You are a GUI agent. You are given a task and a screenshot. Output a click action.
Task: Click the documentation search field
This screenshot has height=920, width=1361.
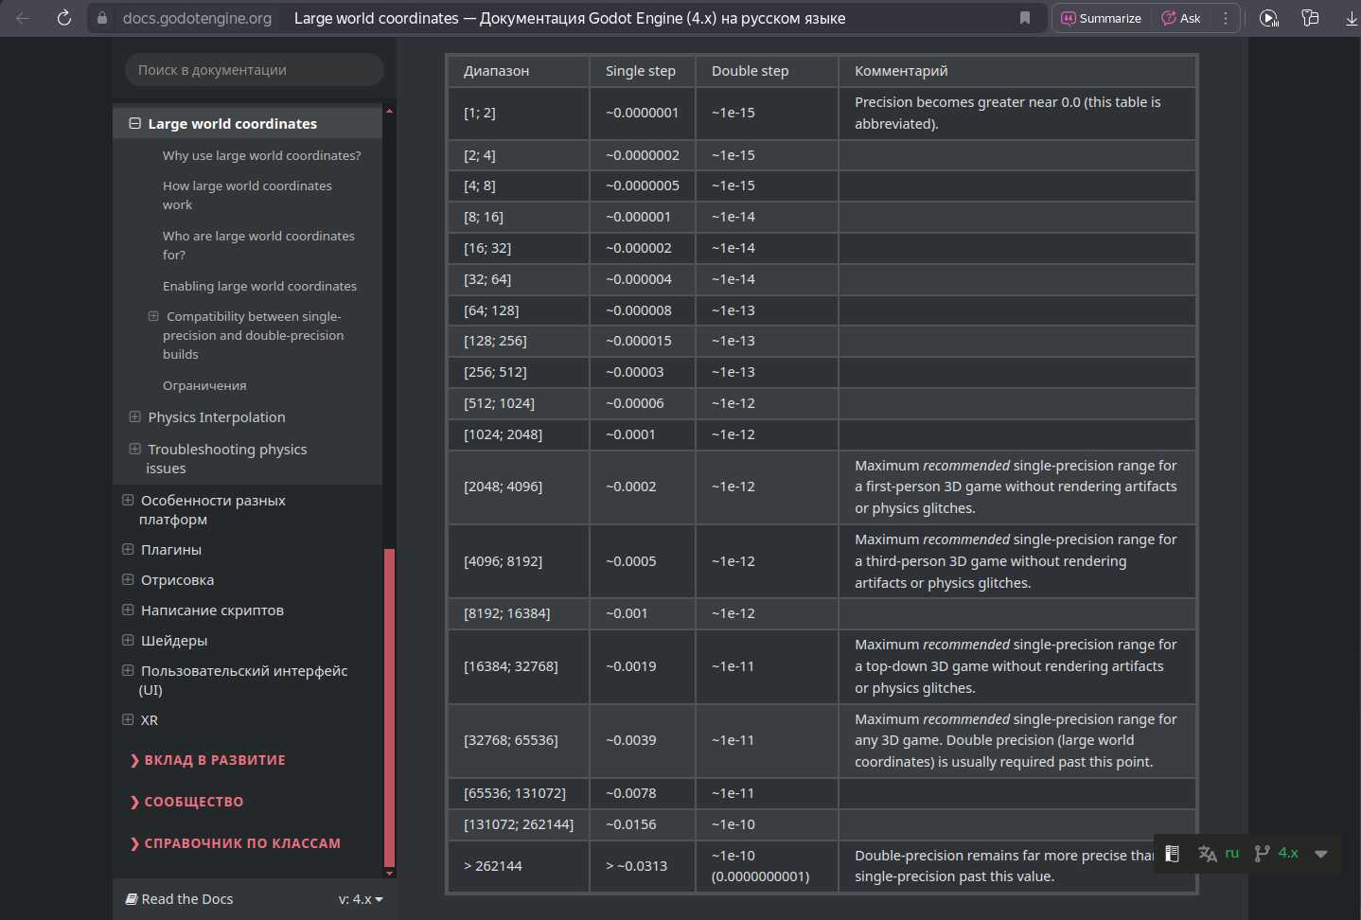(254, 70)
